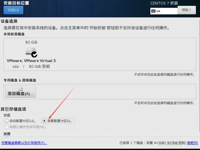The image size is (200, 150).
Task: Open the 帮助! help button
Action: [187, 10]
